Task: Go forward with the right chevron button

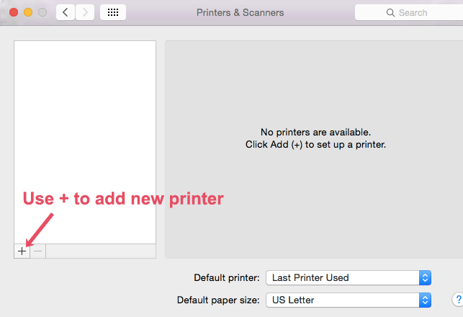Action: [85, 12]
